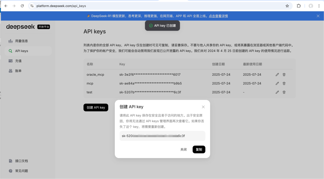Select API keys in the sidebar
The height and width of the screenshot is (179, 324).
[28, 51]
